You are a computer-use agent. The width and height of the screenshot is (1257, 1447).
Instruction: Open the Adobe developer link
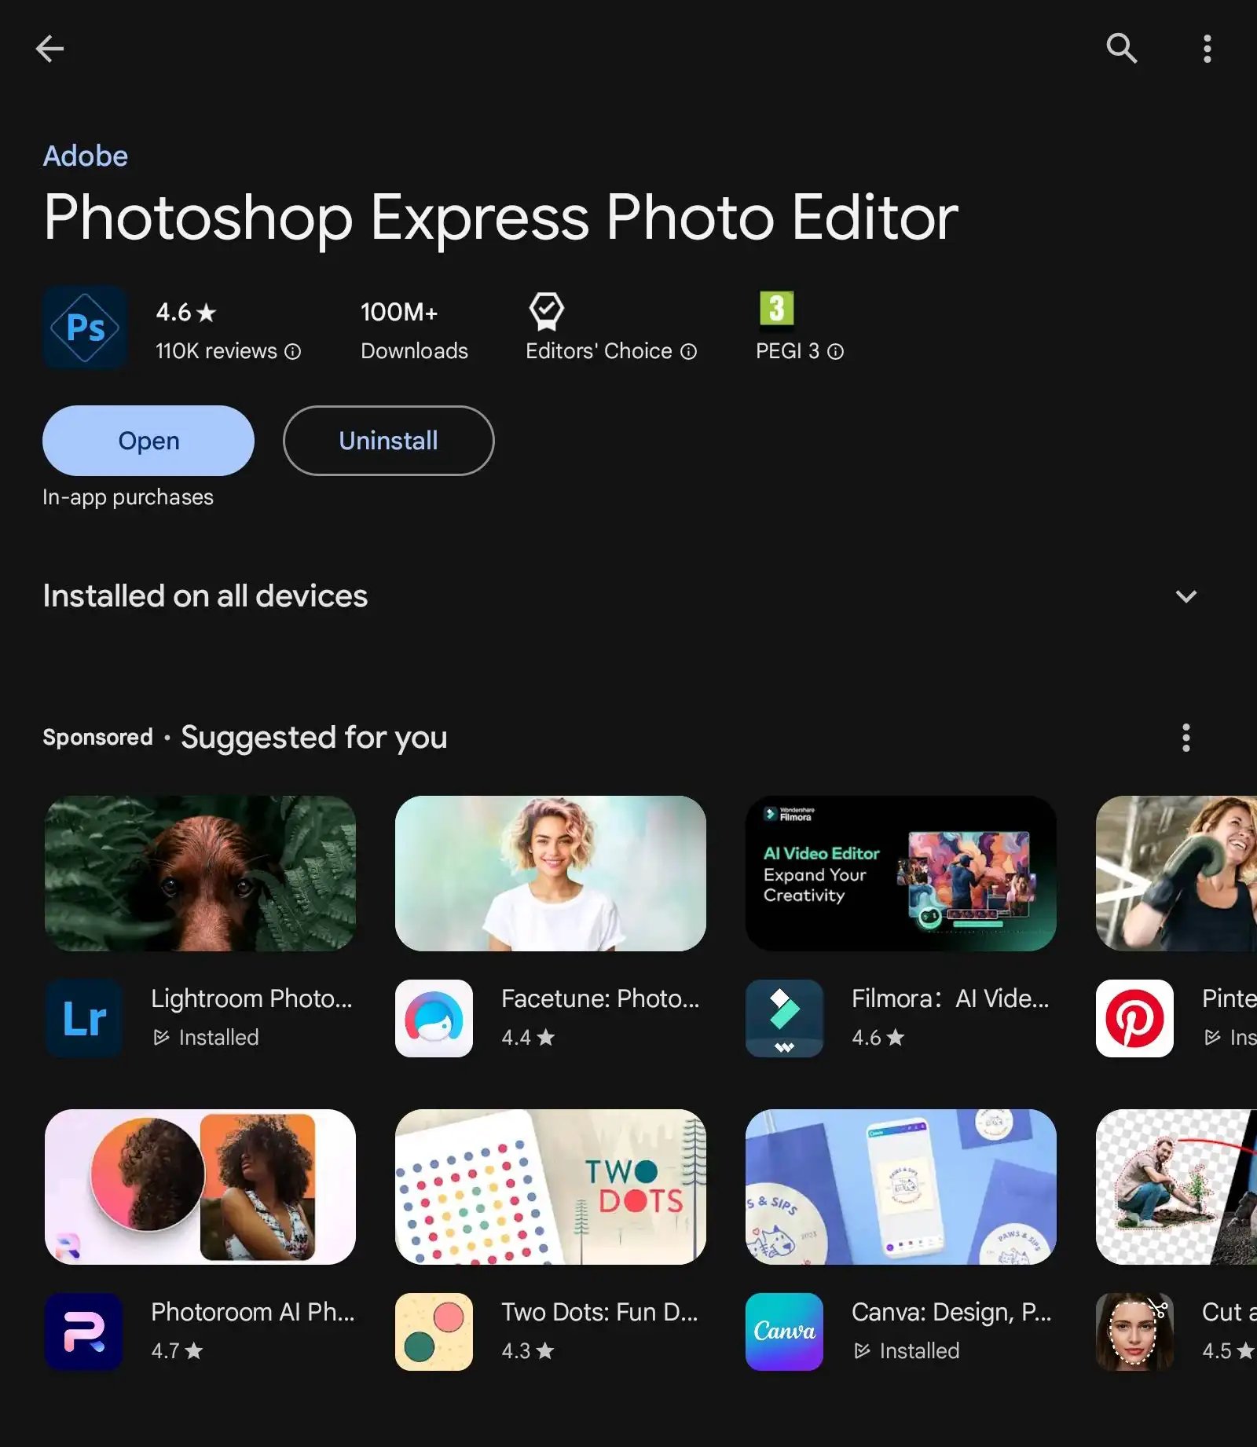point(86,156)
